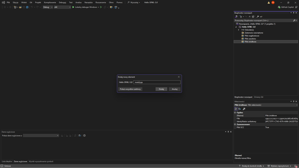This screenshot has width=299, height=168.
Task: Click the show all files icon in Eksplorator
Action: (253, 17)
